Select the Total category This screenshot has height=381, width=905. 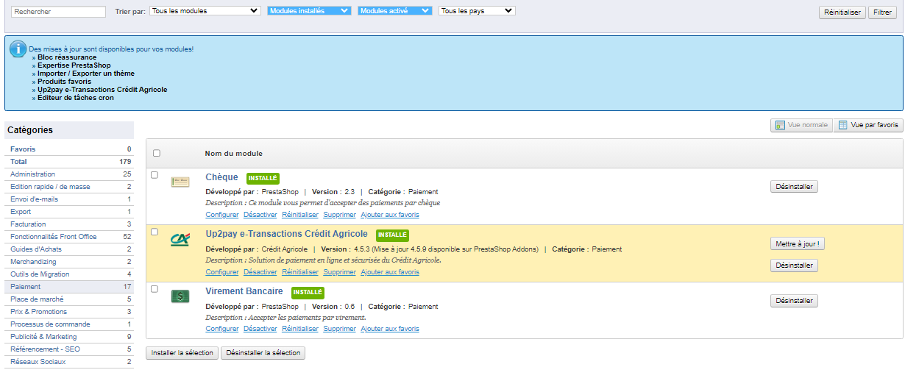pyautogui.click(x=69, y=162)
